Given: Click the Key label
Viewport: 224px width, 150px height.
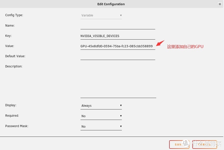Looking at the screenshot, I should (x=8, y=36).
